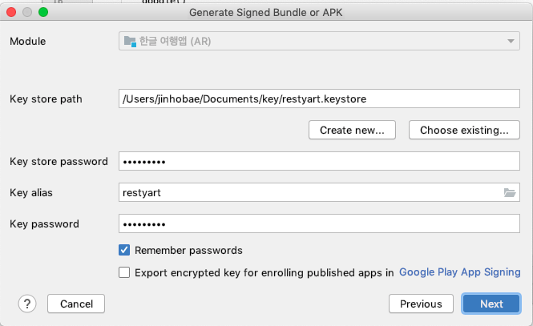533x326 pixels.
Task: Focus the Key store path field
Action: [x=319, y=99]
